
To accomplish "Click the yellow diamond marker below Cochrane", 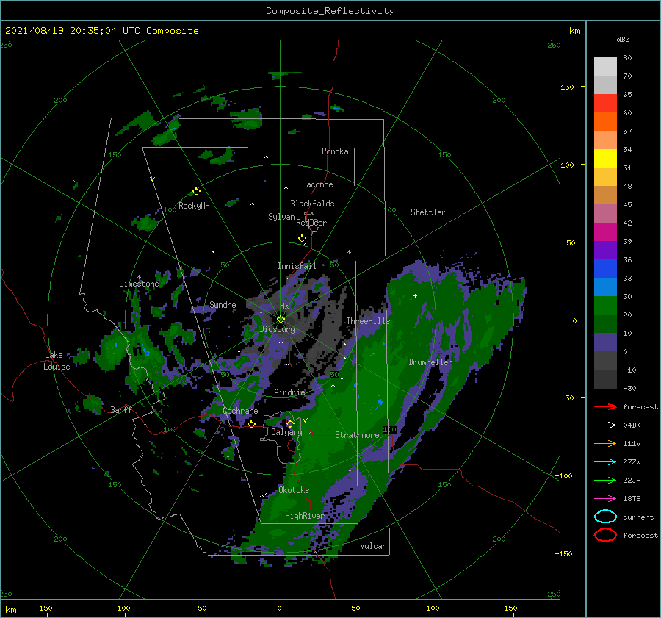I will click(252, 425).
